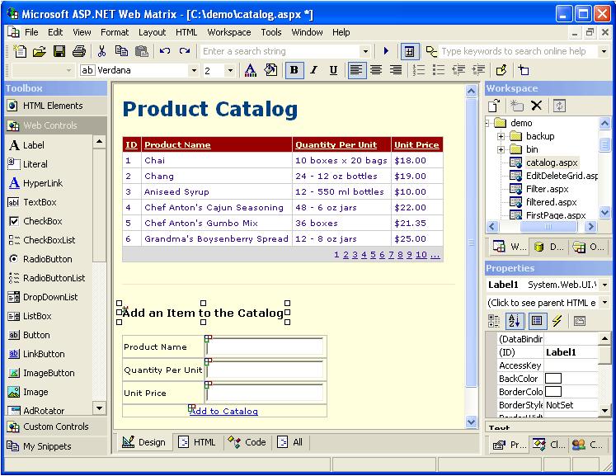The width and height of the screenshot is (616, 476).
Task: Click the online help search icon
Action: tap(431, 51)
